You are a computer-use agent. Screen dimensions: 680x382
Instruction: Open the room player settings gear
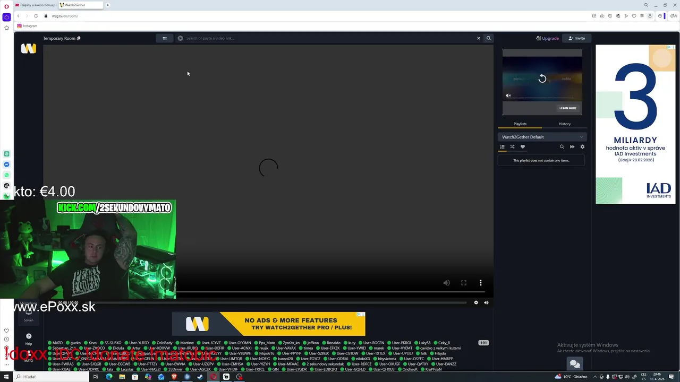click(476, 302)
